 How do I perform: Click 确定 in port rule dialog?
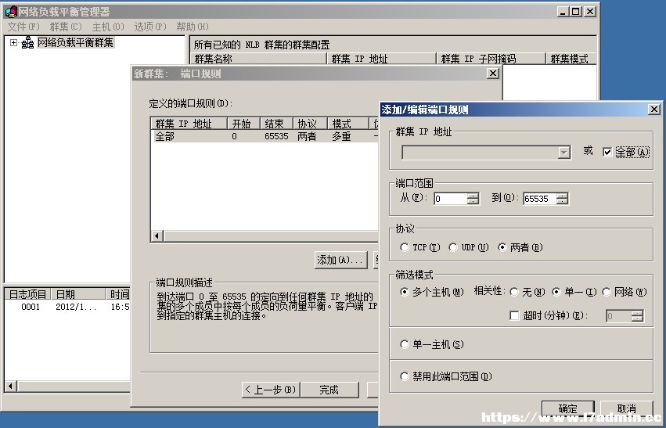pyautogui.click(x=568, y=408)
